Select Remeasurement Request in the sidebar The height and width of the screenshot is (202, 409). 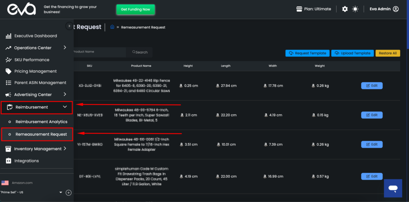(x=41, y=134)
